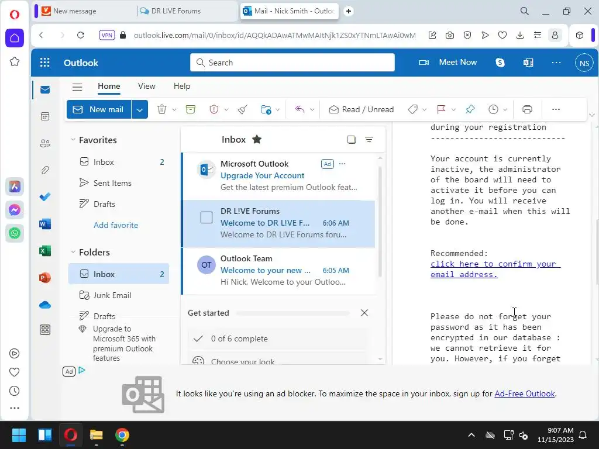The width and height of the screenshot is (599, 449).
Task: Open the More apps grid icon
Action: [x=45, y=330]
